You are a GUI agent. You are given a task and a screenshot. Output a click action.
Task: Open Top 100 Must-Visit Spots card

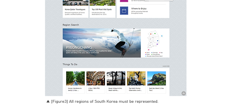click(x=103, y=9)
